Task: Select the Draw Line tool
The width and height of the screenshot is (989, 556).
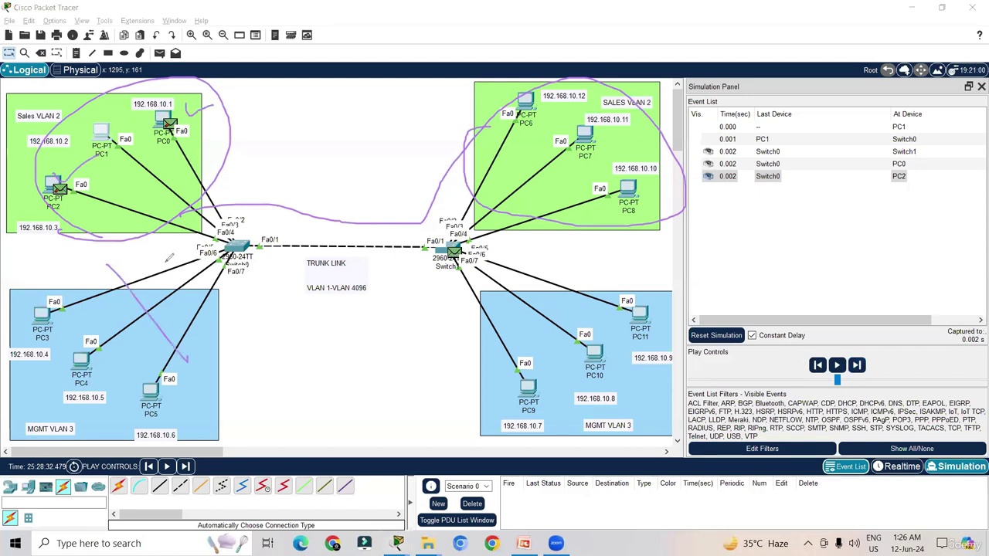Action: coord(92,53)
